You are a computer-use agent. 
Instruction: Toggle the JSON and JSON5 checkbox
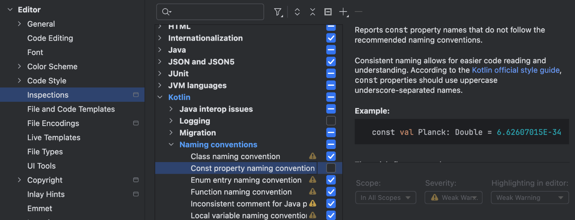(x=331, y=62)
